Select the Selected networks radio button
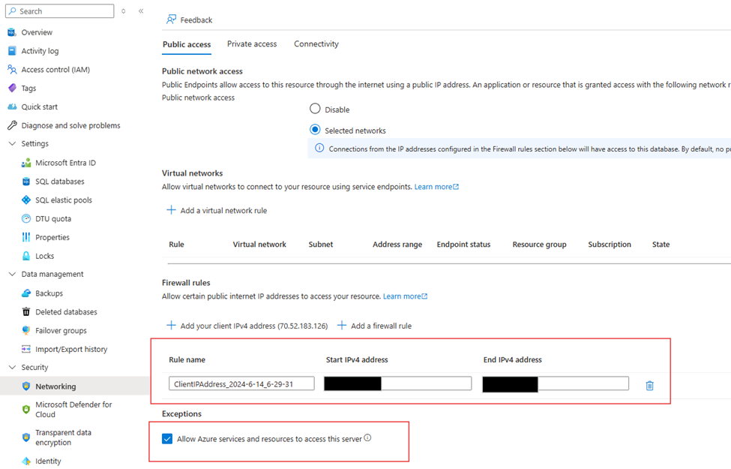This screenshot has width=731, height=469. 315,130
